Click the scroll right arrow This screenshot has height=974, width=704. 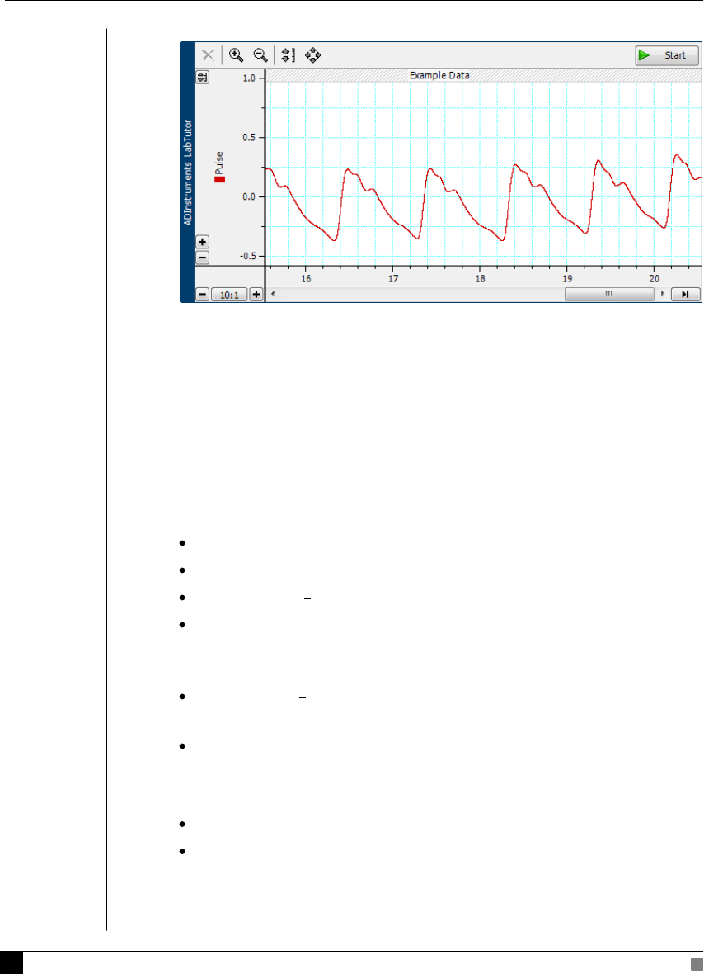(x=663, y=294)
